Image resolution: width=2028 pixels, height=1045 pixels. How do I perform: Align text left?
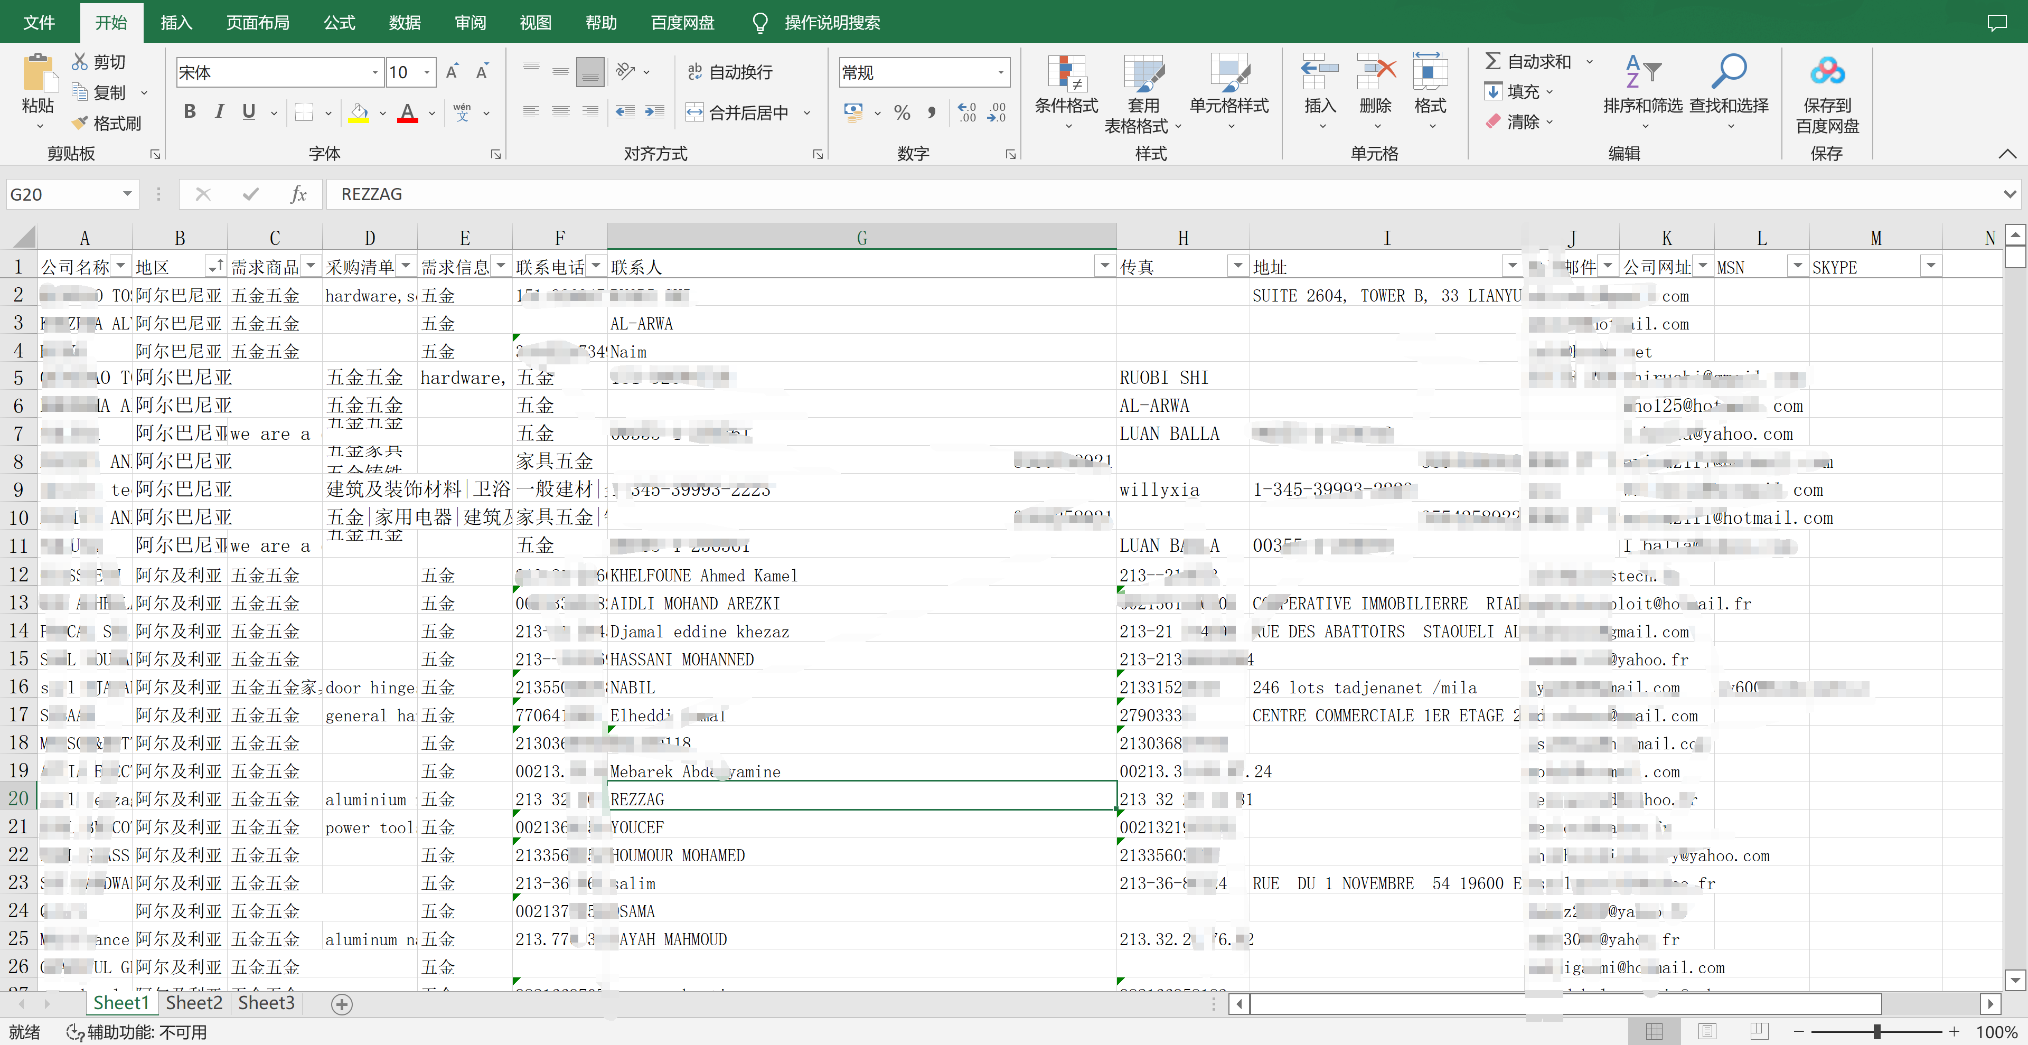pyautogui.click(x=531, y=112)
